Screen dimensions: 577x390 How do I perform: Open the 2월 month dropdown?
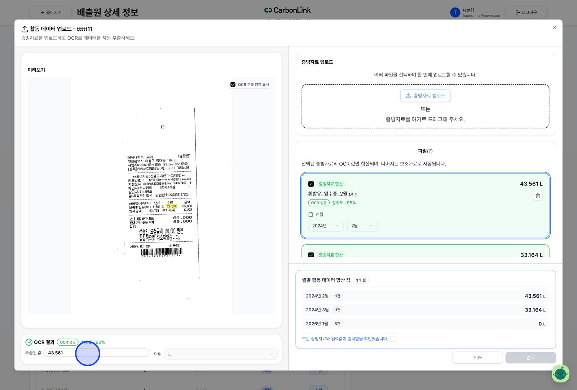pyautogui.click(x=362, y=226)
